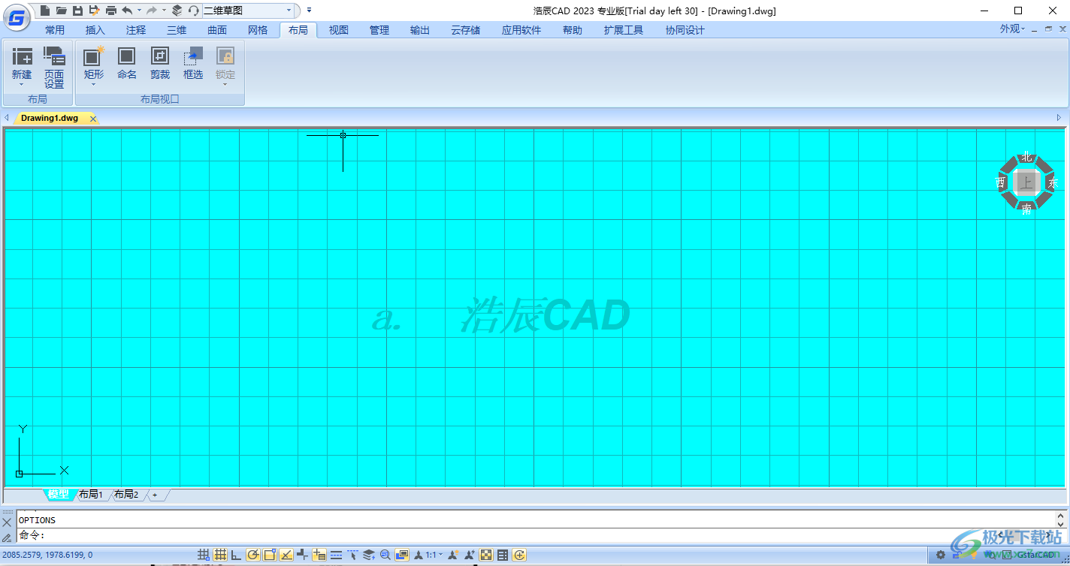Add a new layout with the + tab

[155, 495]
